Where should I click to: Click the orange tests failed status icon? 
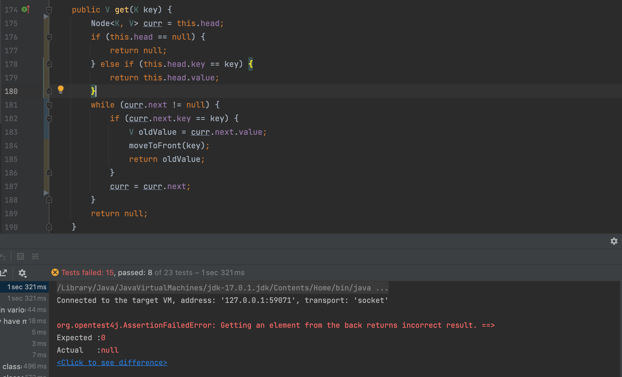(x=55, y=273)
